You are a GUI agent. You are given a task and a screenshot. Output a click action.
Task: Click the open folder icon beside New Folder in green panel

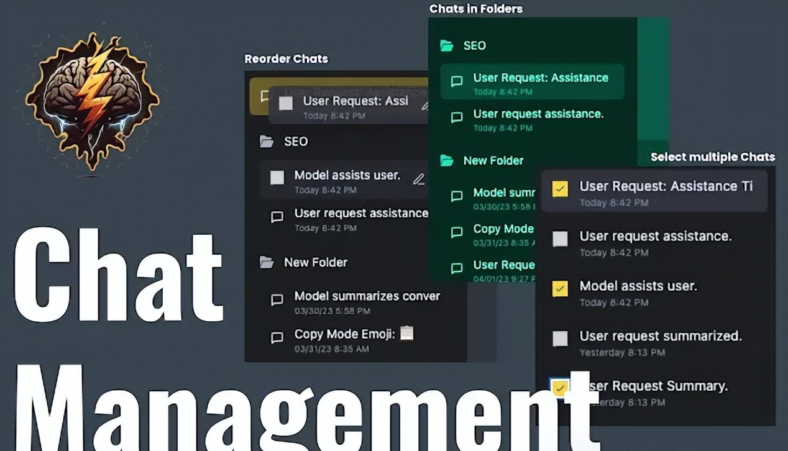tap(446, 161)
